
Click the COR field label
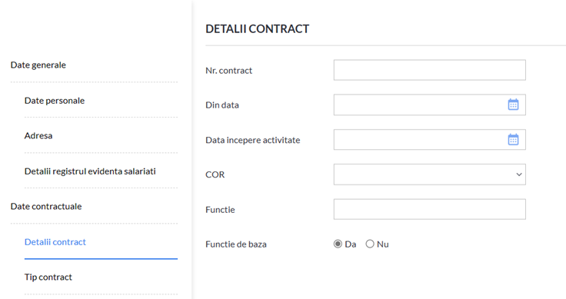coord(215,174)
